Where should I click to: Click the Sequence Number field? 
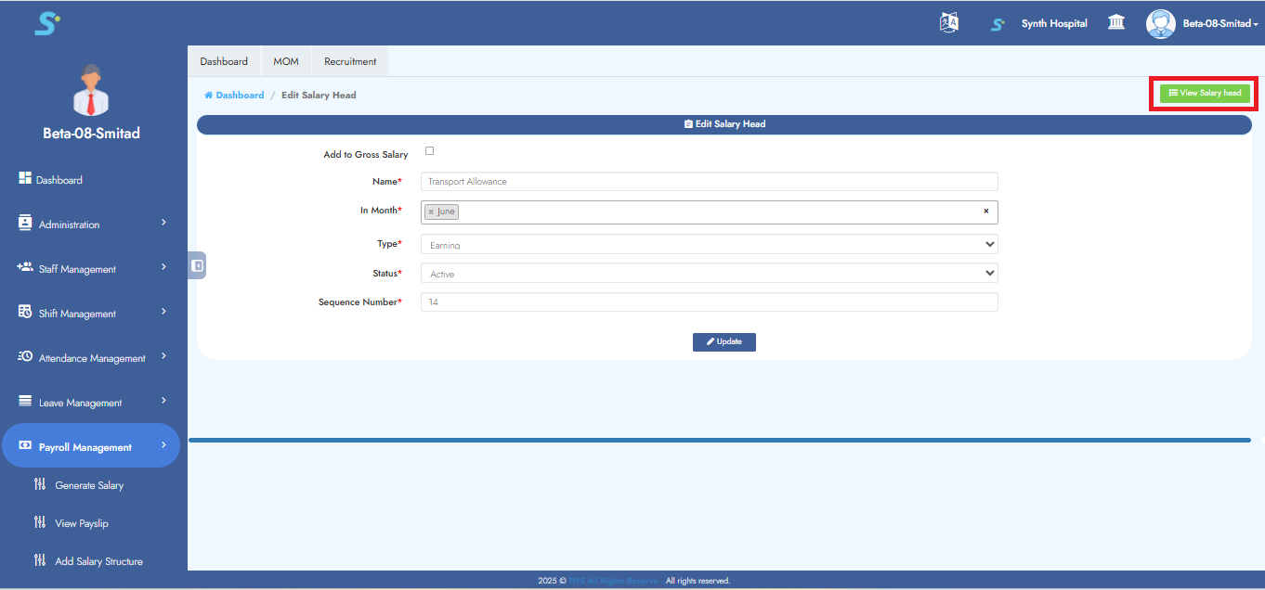pos(709,302)
